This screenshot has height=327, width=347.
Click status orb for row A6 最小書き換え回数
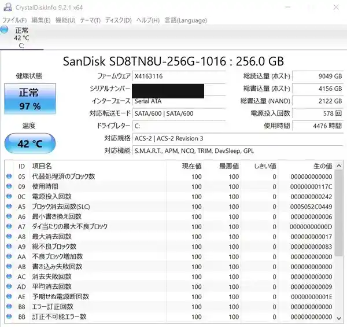9,216
